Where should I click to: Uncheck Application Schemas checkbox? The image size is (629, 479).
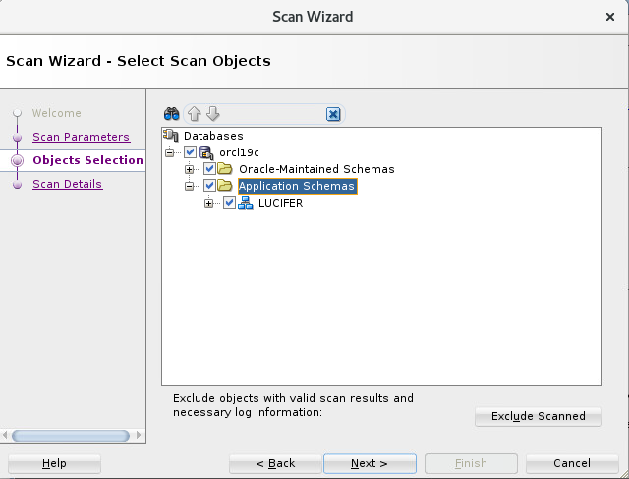pyautogui.click(x=209, y=186)
